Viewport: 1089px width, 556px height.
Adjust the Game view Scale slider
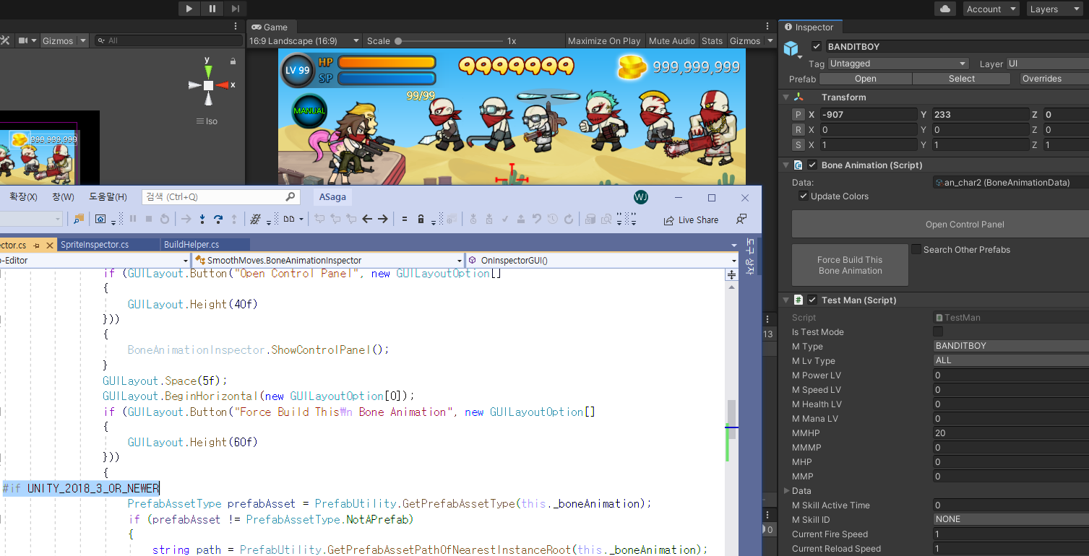449,41
